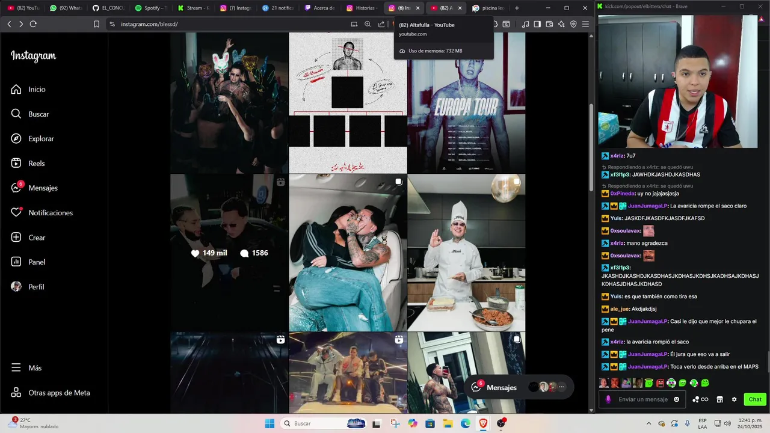Click the Enviar un mensaje chat field
The height and width of the screenshot is (433, 770).
[x=643, y=399]
